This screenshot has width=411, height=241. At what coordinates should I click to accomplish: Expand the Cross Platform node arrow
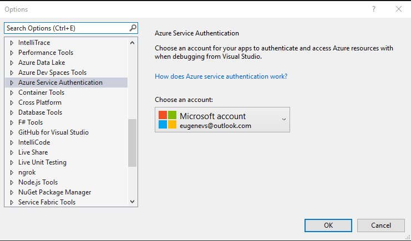coord(12,102)
